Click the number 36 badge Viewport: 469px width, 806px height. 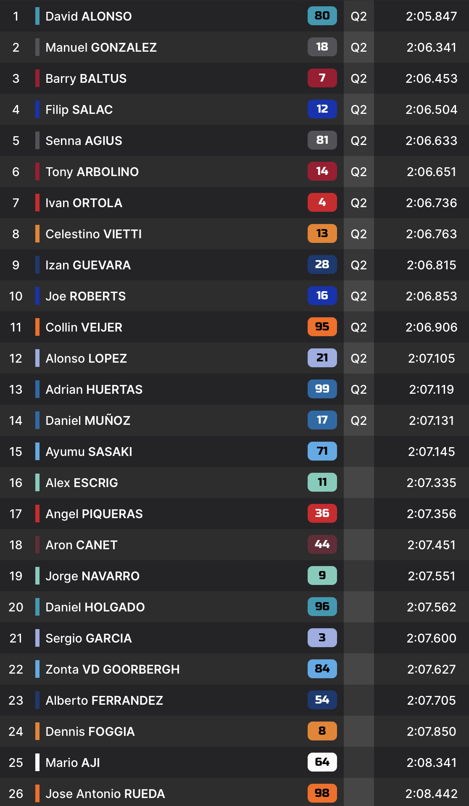(322, 514)
